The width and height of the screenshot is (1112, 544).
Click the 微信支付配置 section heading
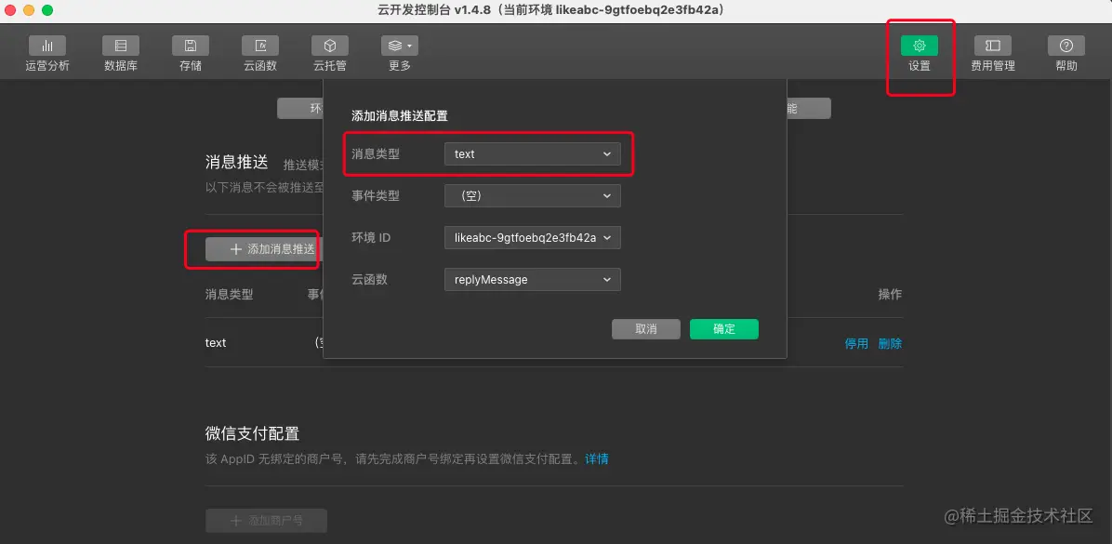(x=253, y=433)
